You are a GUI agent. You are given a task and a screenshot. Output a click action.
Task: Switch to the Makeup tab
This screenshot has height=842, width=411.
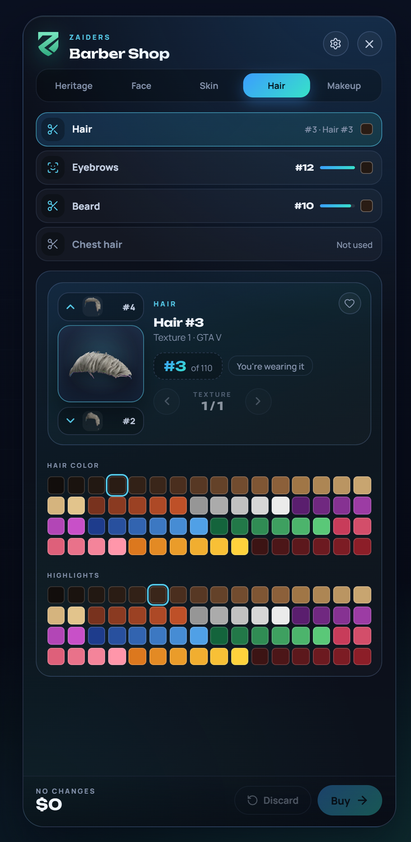click(x=344, y=86)
